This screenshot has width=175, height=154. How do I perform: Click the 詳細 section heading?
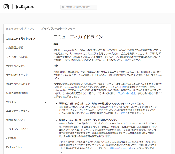click(56, 66)
